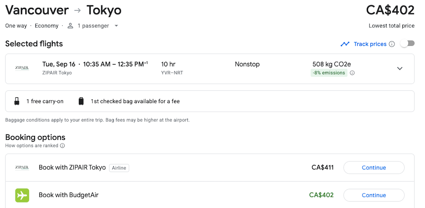Viewport: 425px width, 208px height.
Task: Click the ZIPAIR logo in booking options
Action: [22, 168]
